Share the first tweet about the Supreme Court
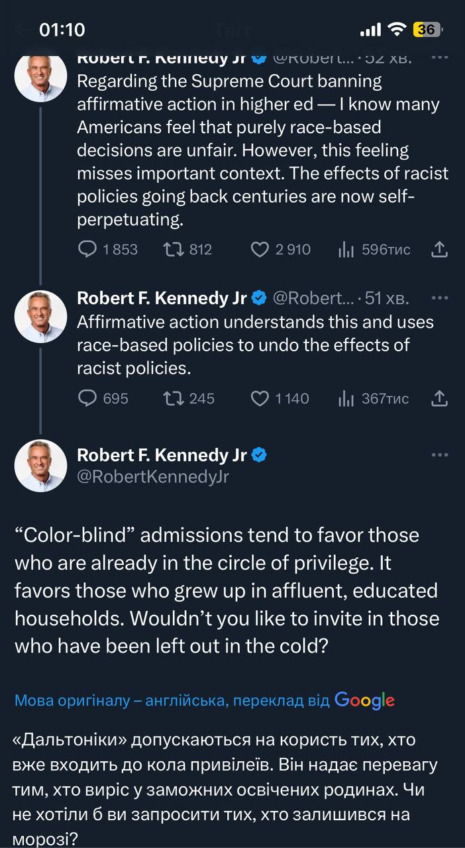The width and height of the screenshot is (465, 848). pyautogui.click(x=440, y=249)
